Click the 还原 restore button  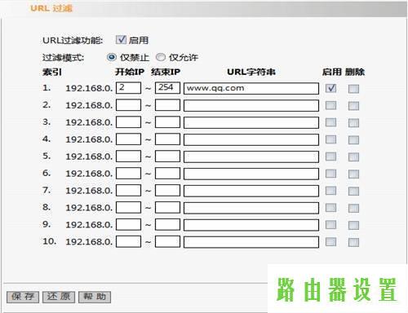pyautogui.click(x=59, y=297)
